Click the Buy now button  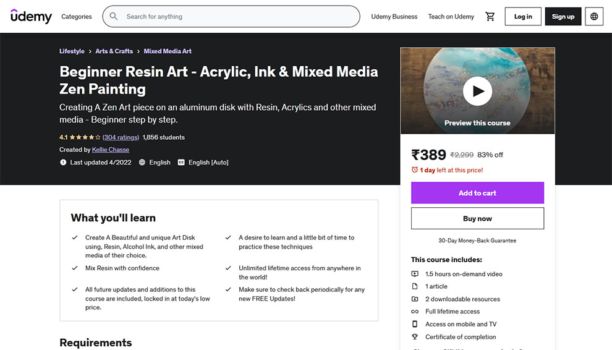pos(477,218)
